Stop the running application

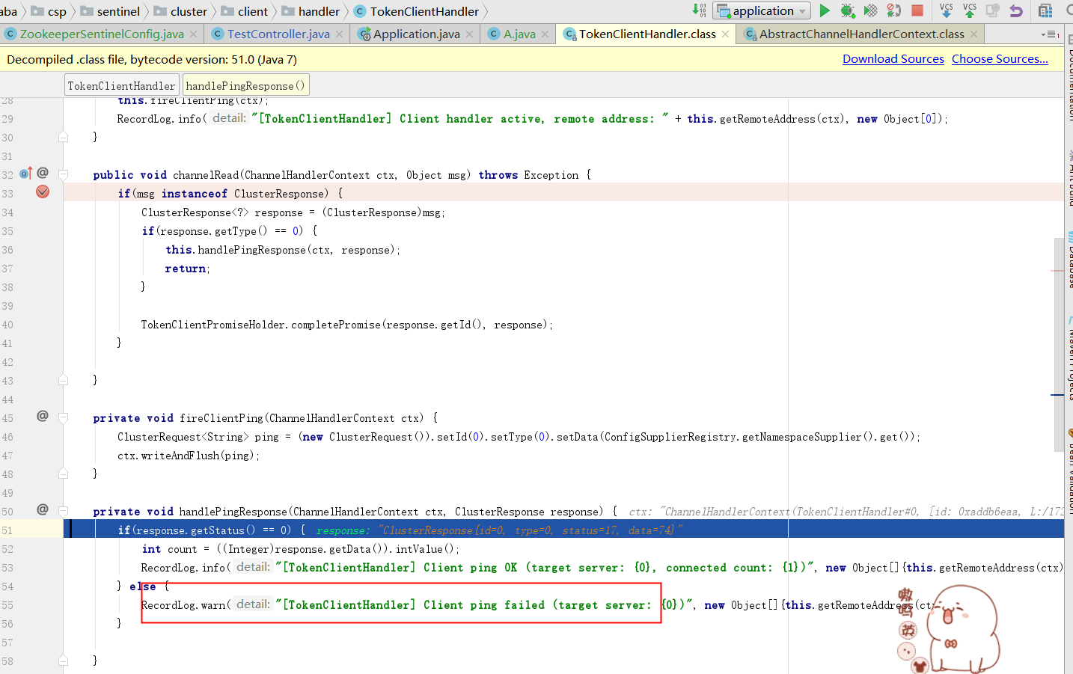(917, 10)
